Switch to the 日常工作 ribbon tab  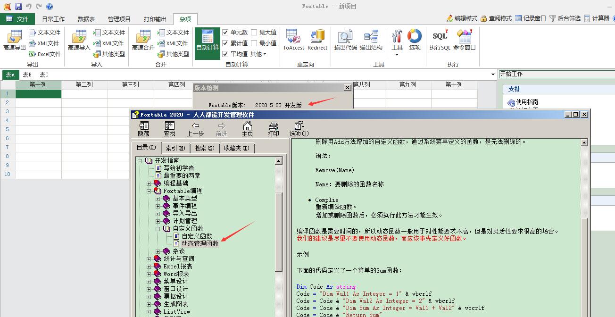53,19
